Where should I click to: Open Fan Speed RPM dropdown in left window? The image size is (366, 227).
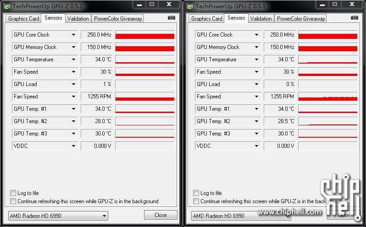click(45, 97)
